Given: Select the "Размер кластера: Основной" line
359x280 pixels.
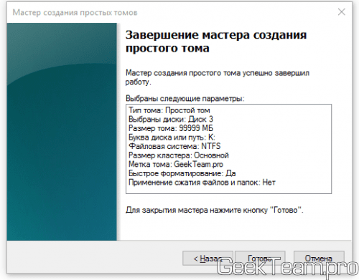Looking at the screenshot, I should pyautogui.click(x=179, y=155).
